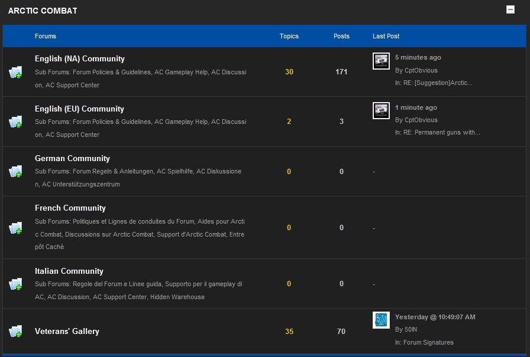530x357 pixels.
Task: Click CptObvious avatar in English (EU) row
Action: point(381,110)
